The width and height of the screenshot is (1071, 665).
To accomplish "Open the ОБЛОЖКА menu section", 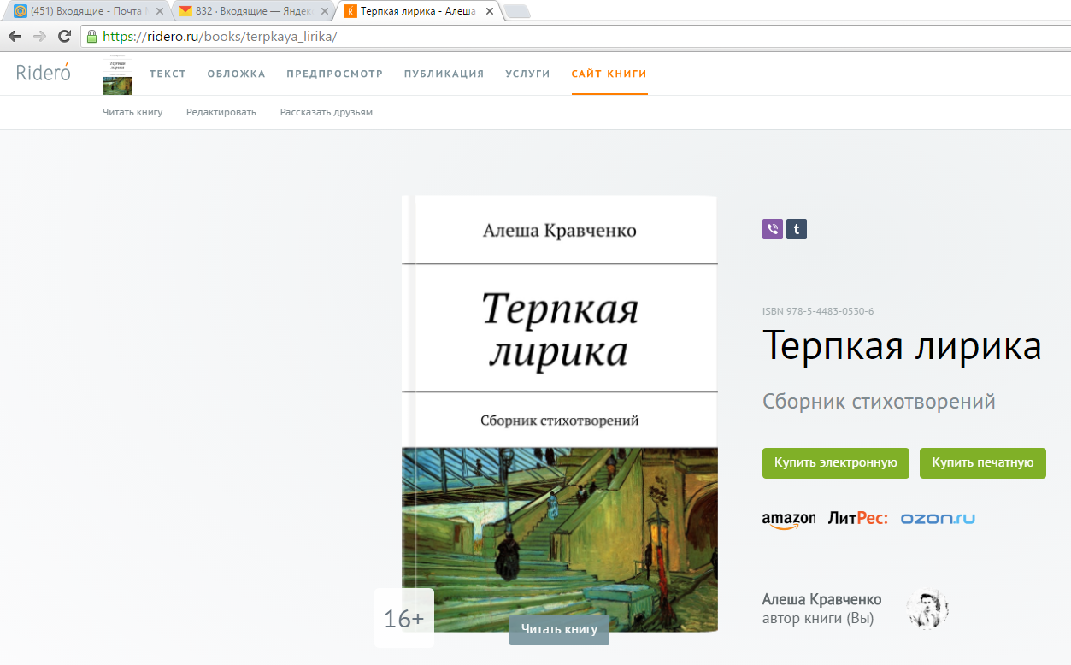I will pos(237,74).
